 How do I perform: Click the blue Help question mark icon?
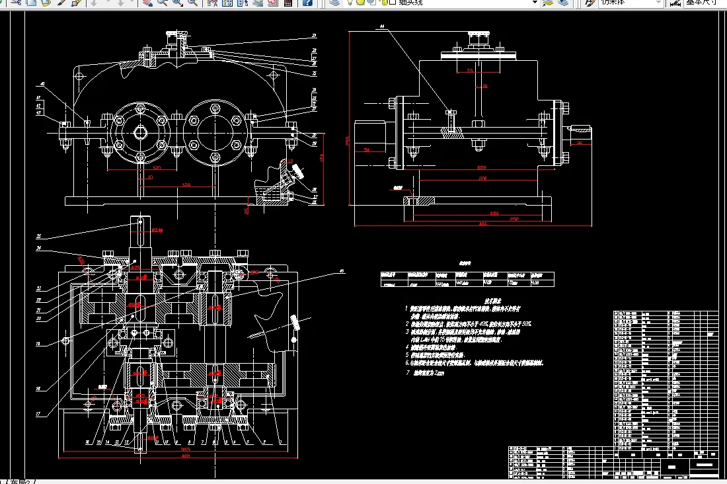(x=307, y=3)
